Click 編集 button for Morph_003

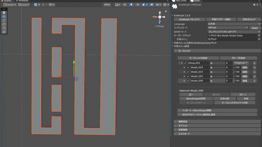(245, 67)
